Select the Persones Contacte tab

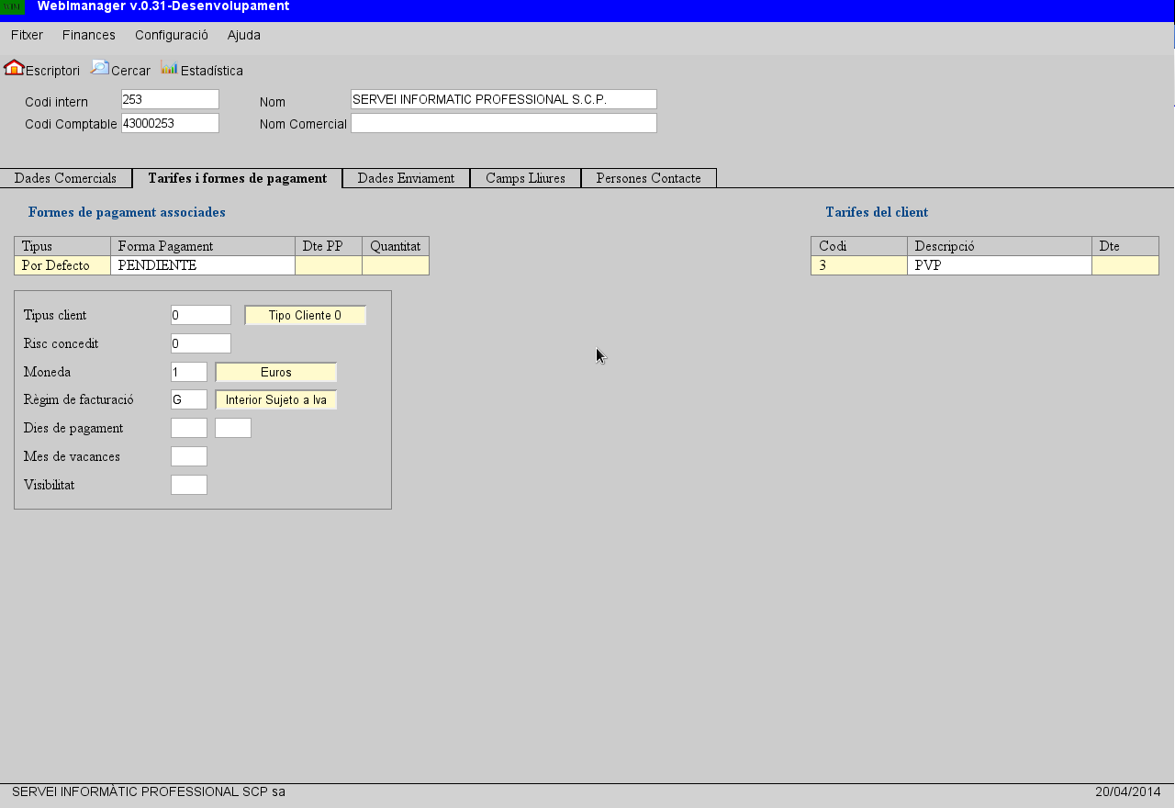pyautogui.click(x=648, y=177)
